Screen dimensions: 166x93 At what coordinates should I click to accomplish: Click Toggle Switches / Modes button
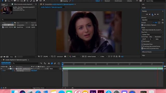tap(38, 88)
